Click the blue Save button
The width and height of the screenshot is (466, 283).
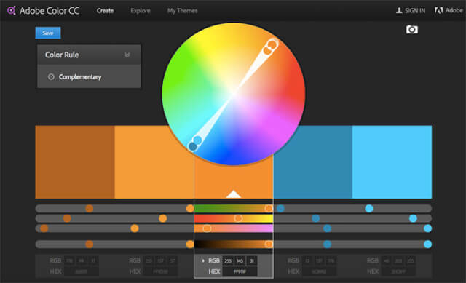[48, 33]
